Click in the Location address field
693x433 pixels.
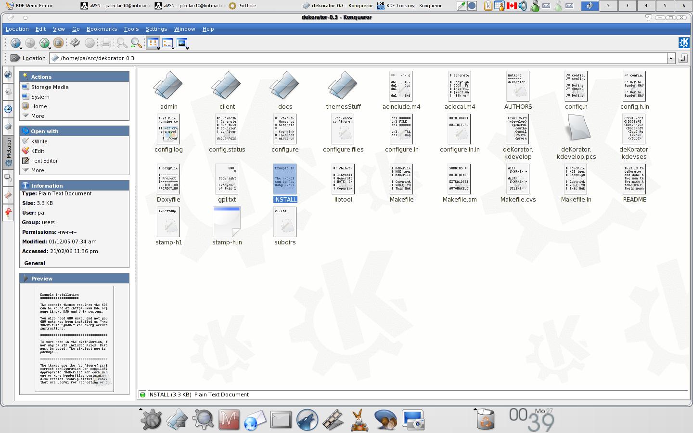click(359, 58)
